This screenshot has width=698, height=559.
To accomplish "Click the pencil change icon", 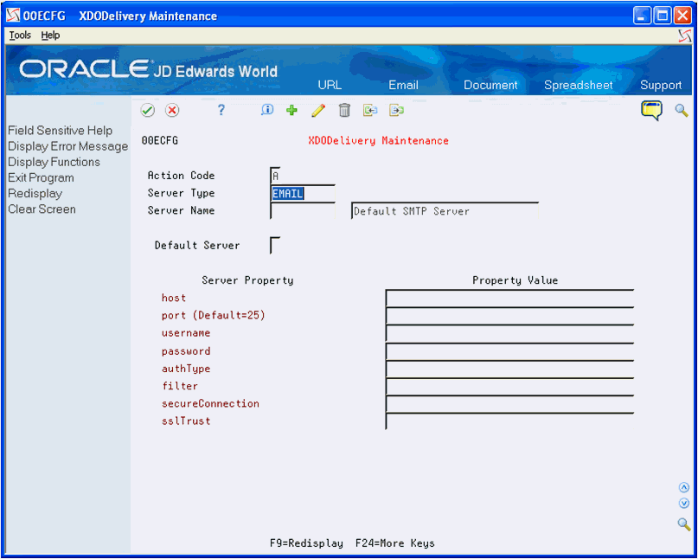I will pyautogui.click(x=317, y=110).
